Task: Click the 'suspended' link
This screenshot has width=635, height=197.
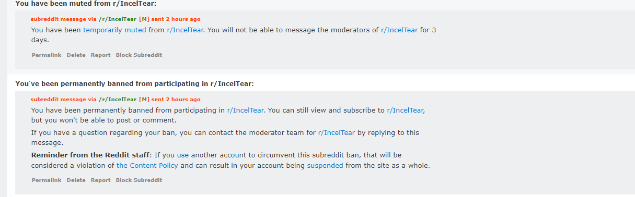Action: (325, 165)
